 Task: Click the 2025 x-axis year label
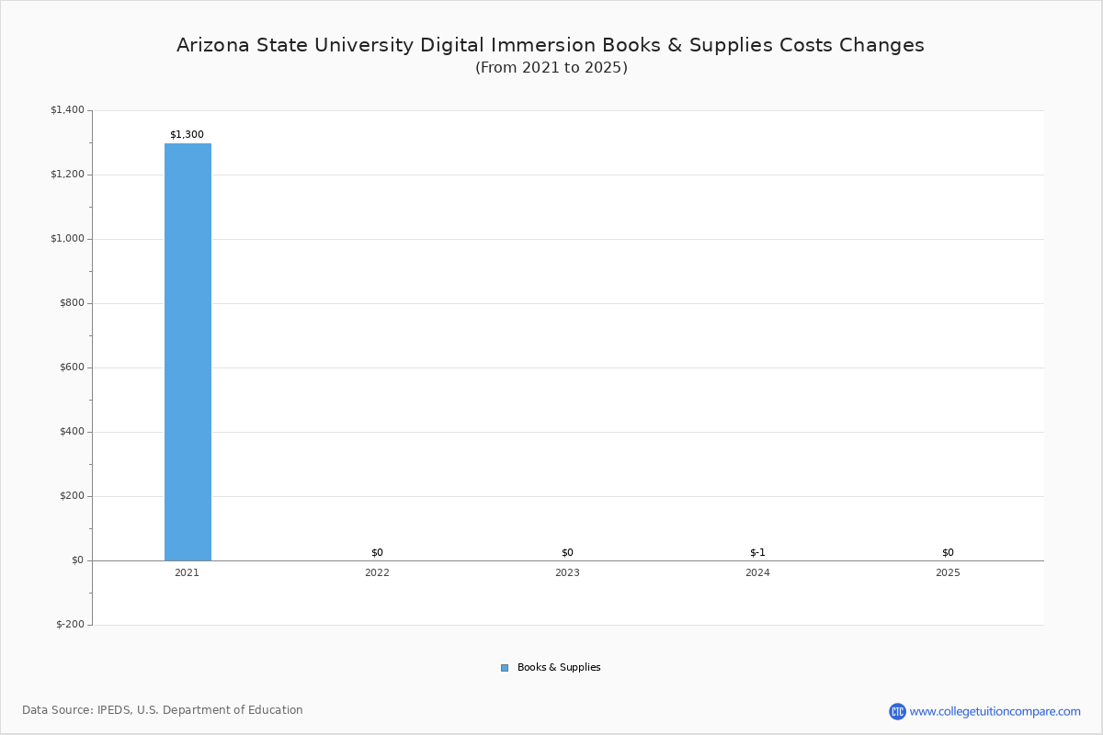[948, 572]
